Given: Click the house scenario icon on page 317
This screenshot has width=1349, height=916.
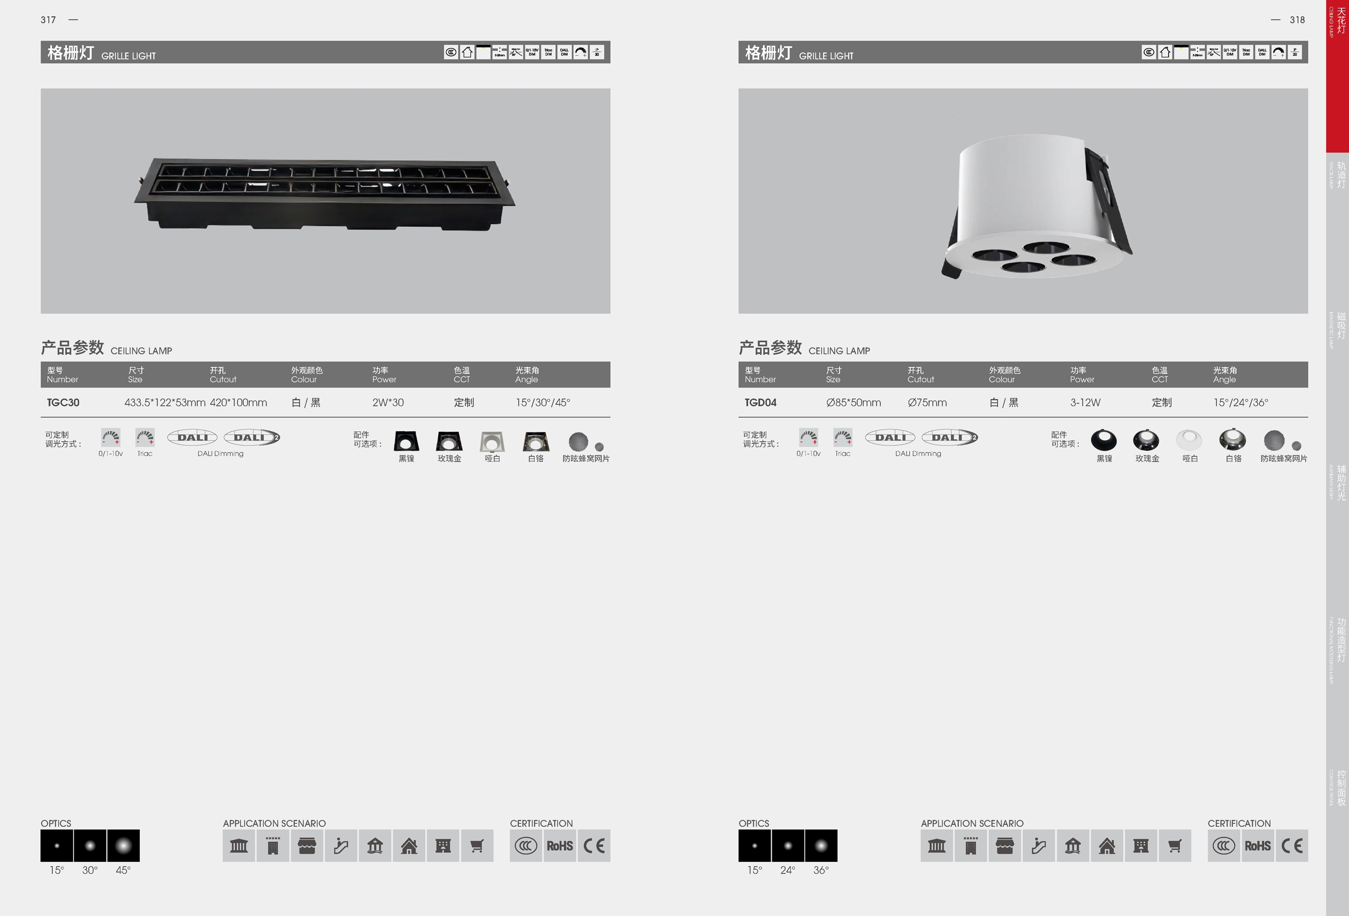Looking at the screenshot, I should (x=408, y=846).
